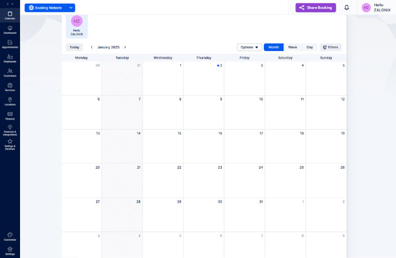Viewport: 396px width, 258px height.
Task: Click the Wednesday column header
Action: coord(163,58)
